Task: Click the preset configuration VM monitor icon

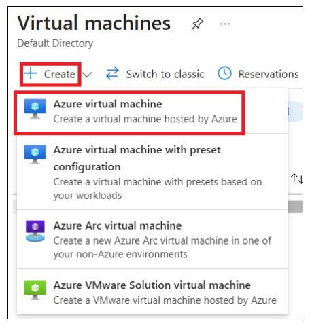Action: coord(35,154)
